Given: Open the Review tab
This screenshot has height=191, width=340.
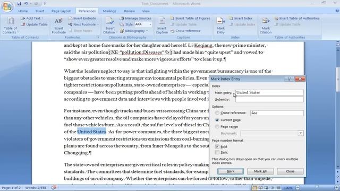Looking at the screenshot, I should 130,11.
